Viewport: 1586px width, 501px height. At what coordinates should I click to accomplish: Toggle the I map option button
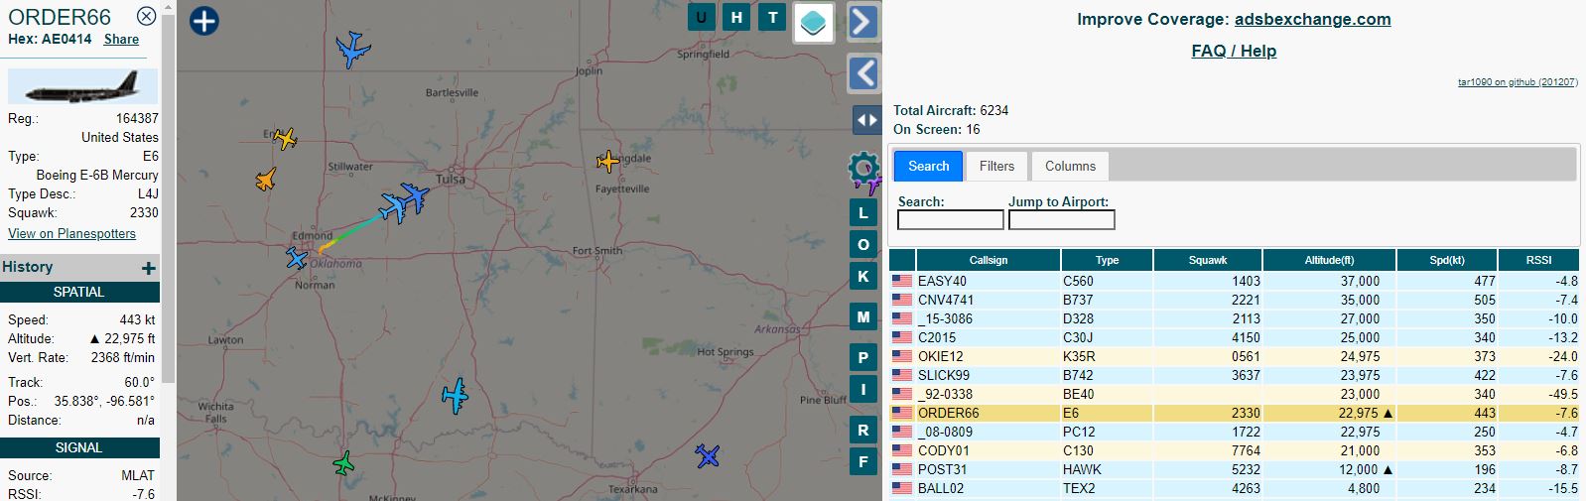click(x=863, y=389)
